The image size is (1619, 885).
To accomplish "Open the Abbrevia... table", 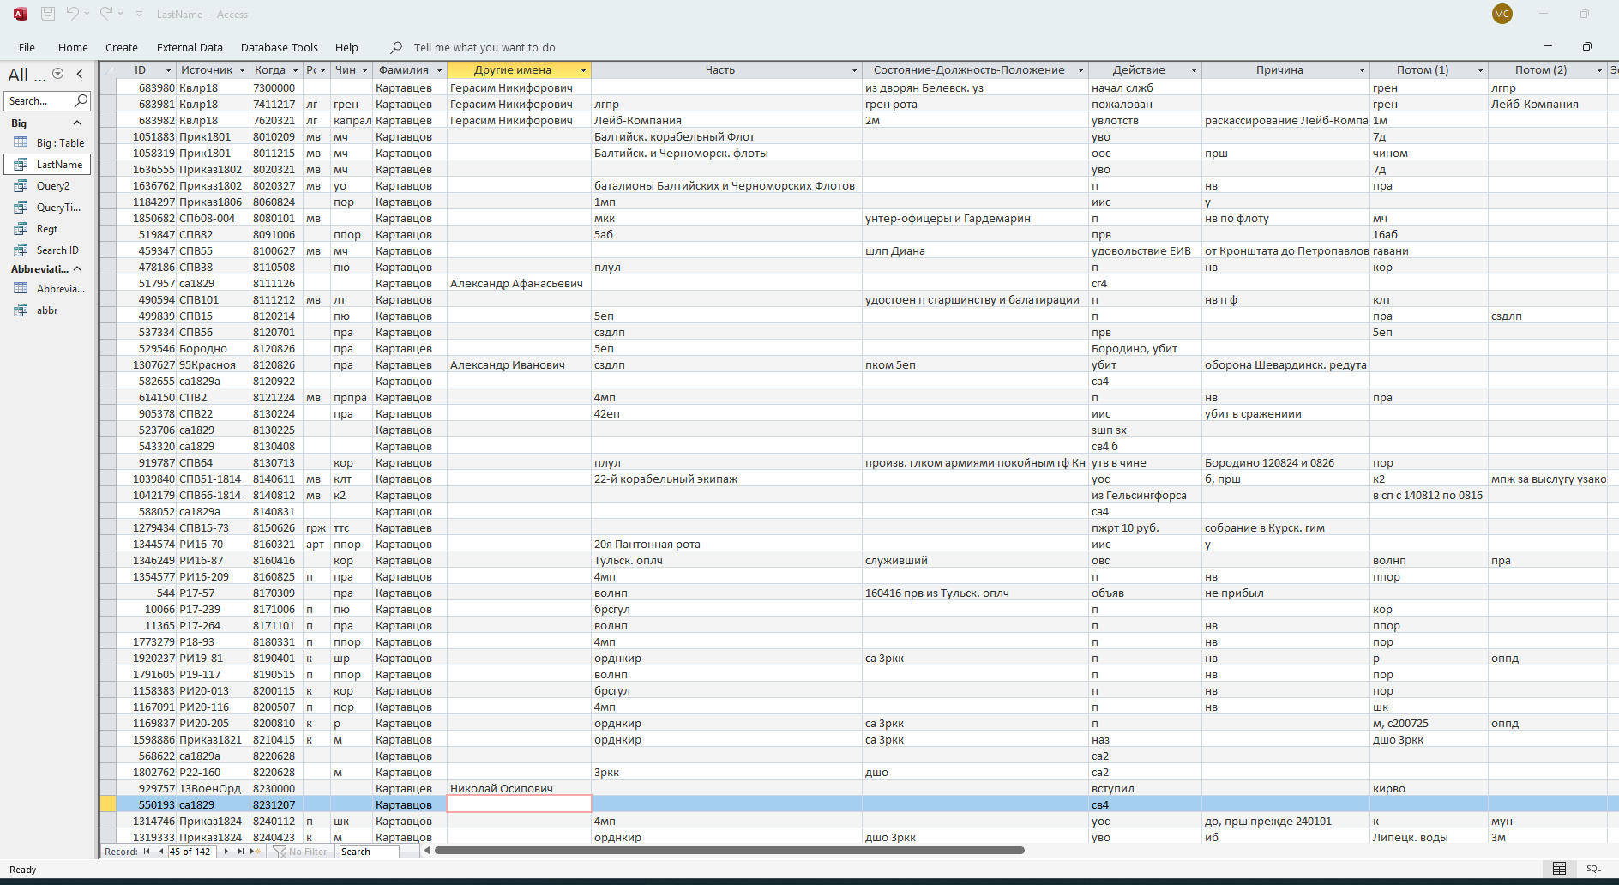I will (50, 289).
